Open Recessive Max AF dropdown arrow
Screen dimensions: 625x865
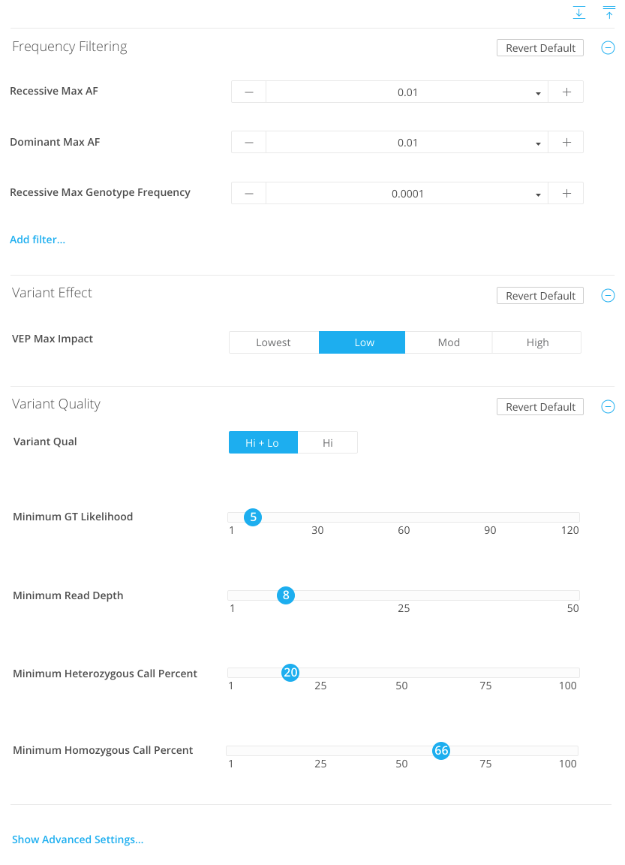(x=538, y=93)
